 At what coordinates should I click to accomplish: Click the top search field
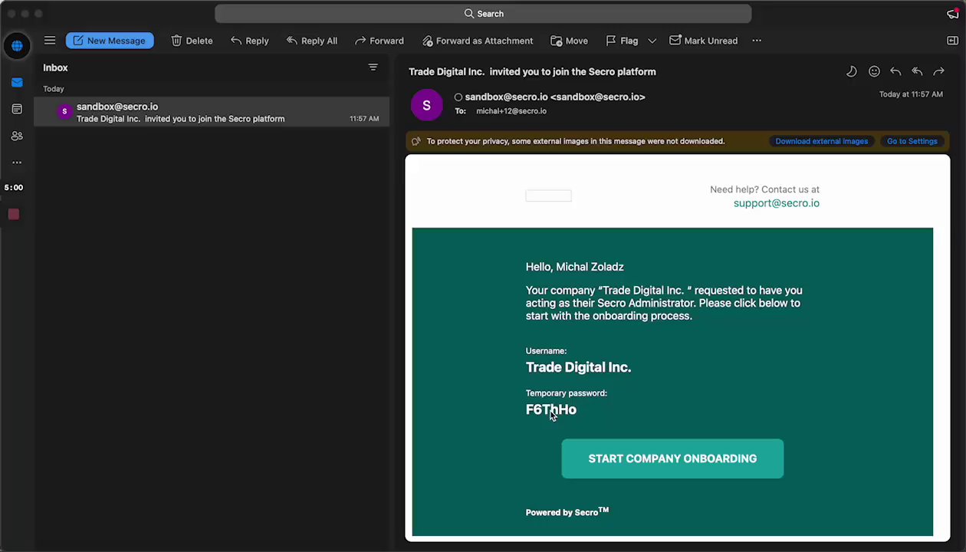pos(483,14)
